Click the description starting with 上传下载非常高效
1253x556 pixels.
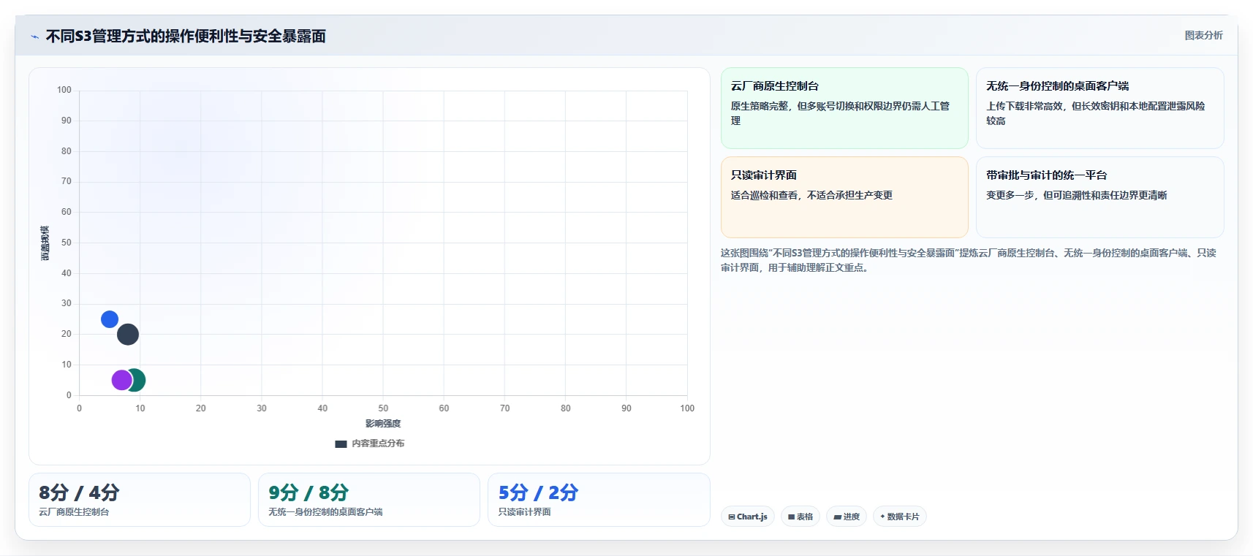(x=1095, y=113)
